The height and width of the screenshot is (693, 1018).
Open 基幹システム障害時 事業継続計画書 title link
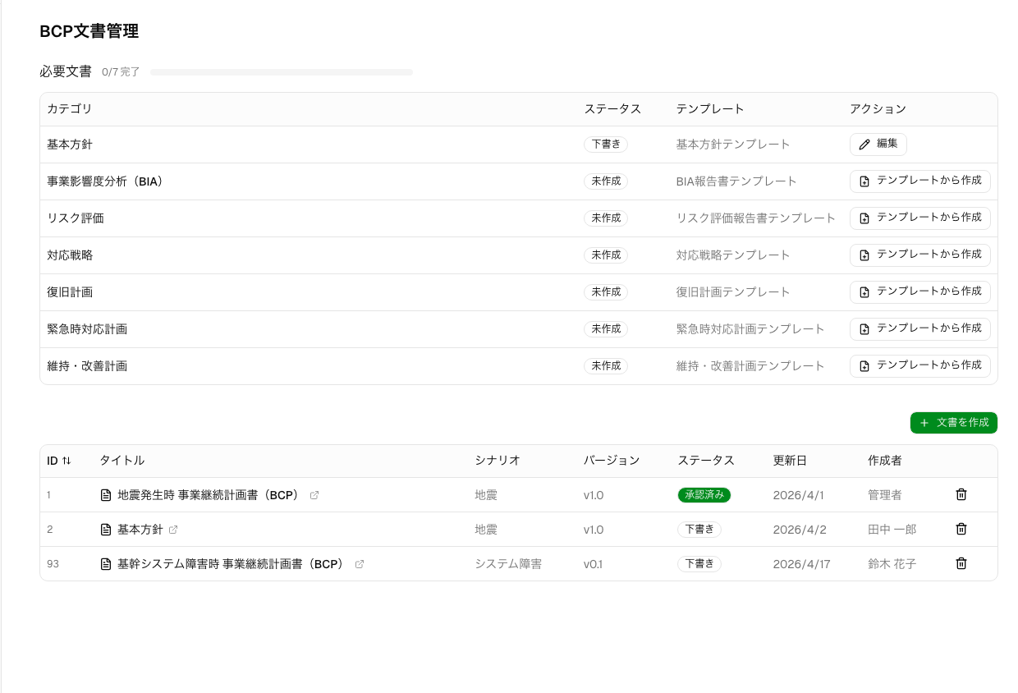[x=232, y=564]
